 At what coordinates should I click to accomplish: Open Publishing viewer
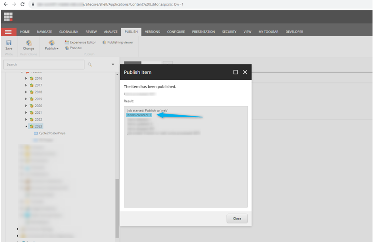[x=118, y=42]
